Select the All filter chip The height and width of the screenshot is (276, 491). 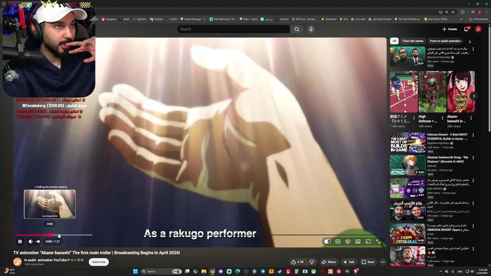pos(394,41)
